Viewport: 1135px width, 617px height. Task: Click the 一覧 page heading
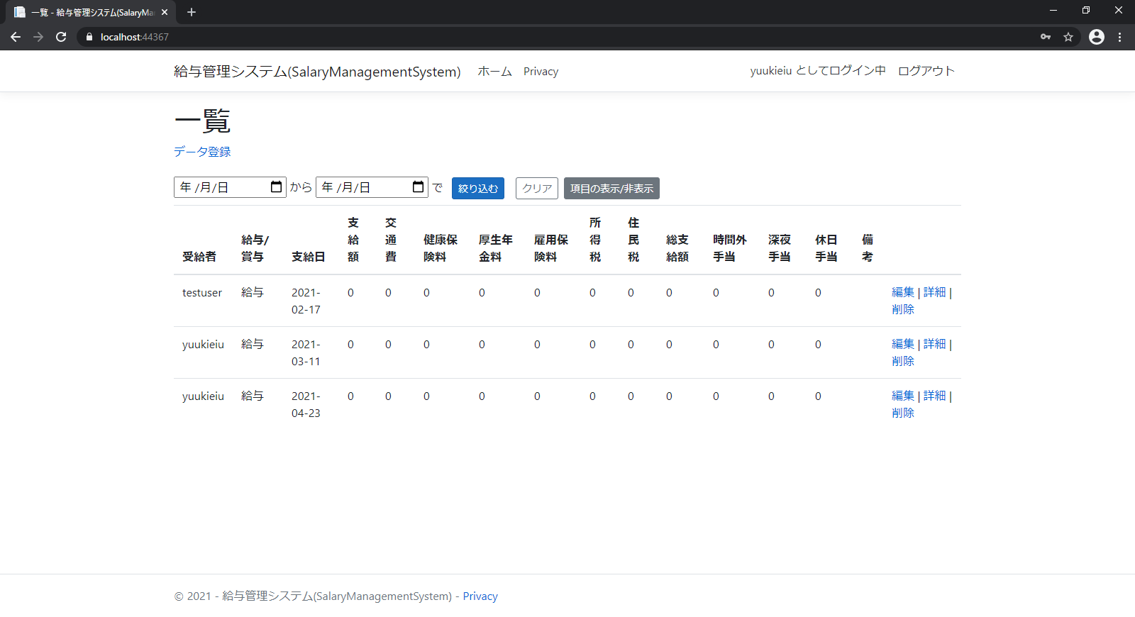(x=203, y=121)
